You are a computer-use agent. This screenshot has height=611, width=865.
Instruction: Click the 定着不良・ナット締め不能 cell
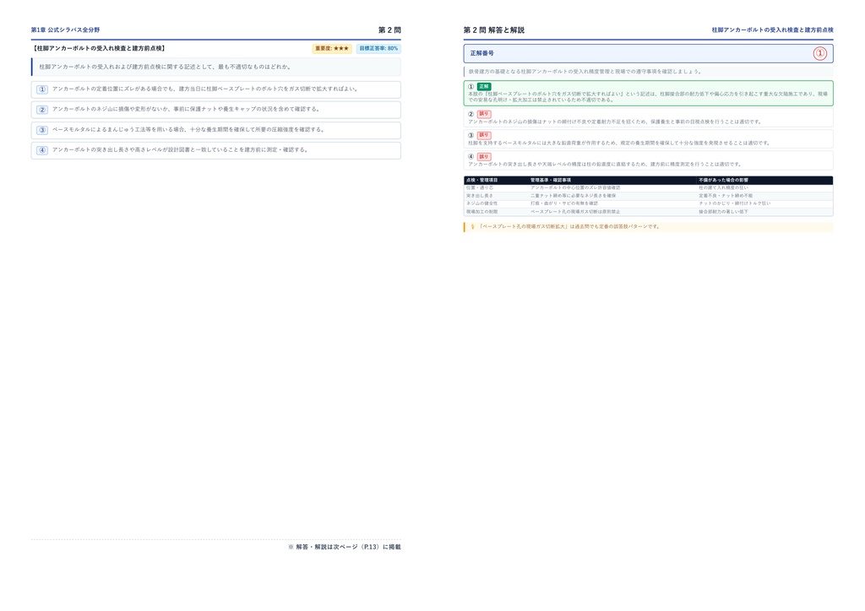point(726,196)
